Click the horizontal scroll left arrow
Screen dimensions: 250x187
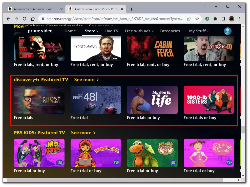click(5, 180)
